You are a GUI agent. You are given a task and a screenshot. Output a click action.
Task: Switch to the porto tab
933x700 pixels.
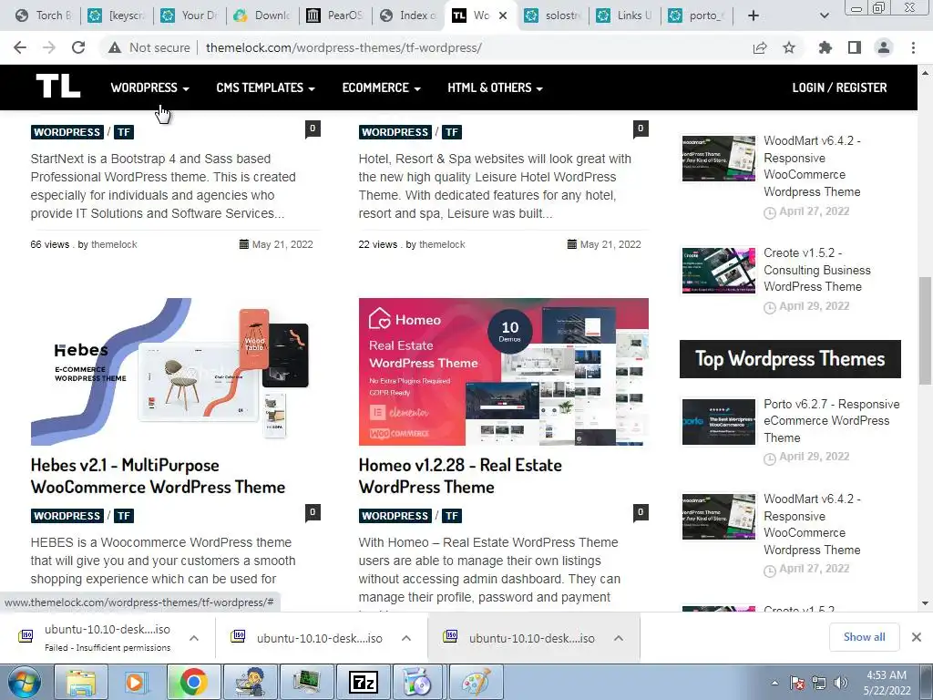point(697,15)
